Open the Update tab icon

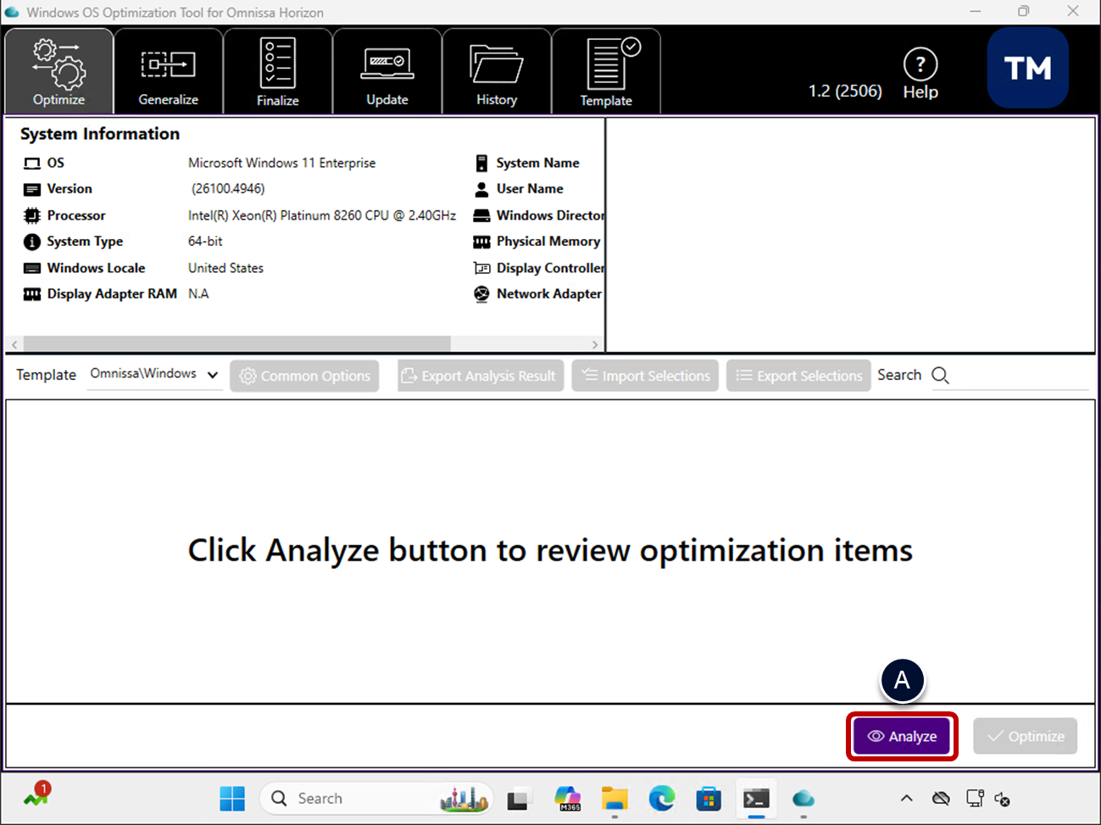pos(386,64)
